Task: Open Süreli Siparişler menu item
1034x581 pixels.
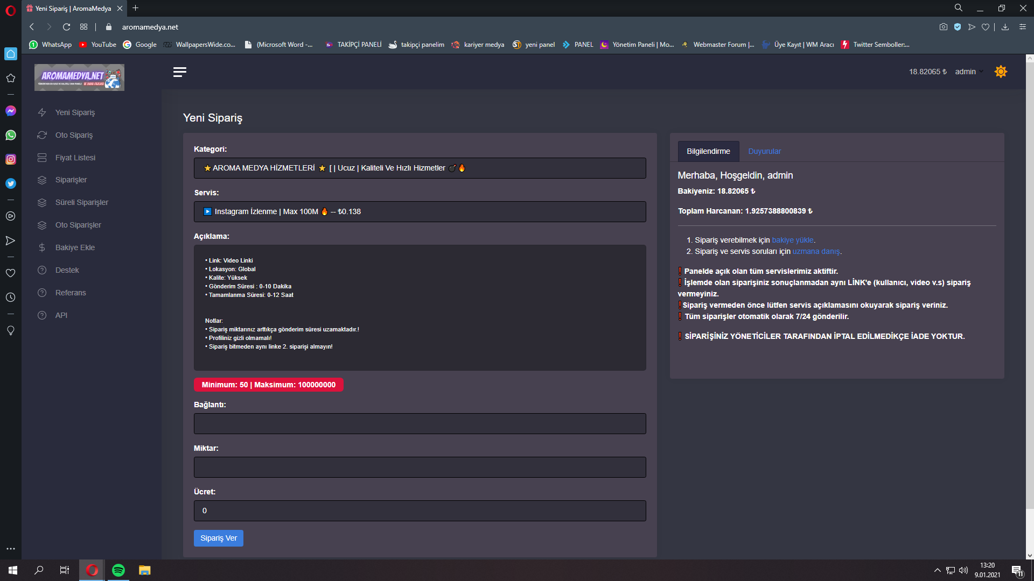Action: pos(81,202)
